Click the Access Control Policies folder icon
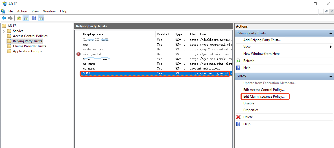Screen dimensions: 334x148 click(9, 36)
